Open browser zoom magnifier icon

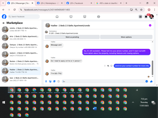136,10
